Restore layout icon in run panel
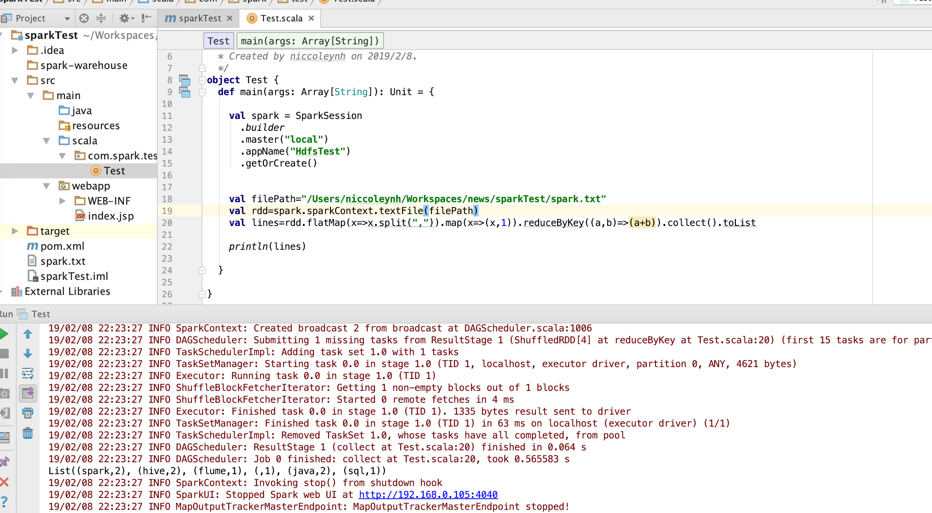The height and width of the screenshot is (513, 932). pyautogui.click(x=5, y=437)
